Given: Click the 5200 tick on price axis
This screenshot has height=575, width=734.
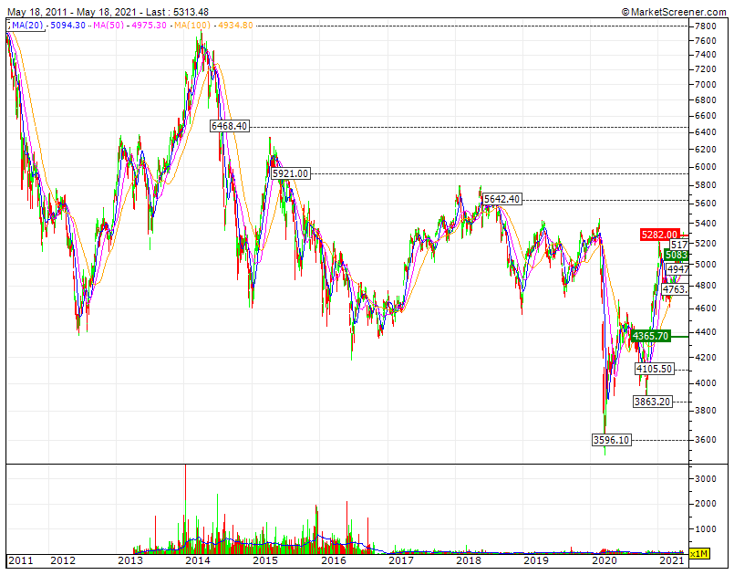Looking at the screenshot, I should pyautogui.click(x=706, y=243).
